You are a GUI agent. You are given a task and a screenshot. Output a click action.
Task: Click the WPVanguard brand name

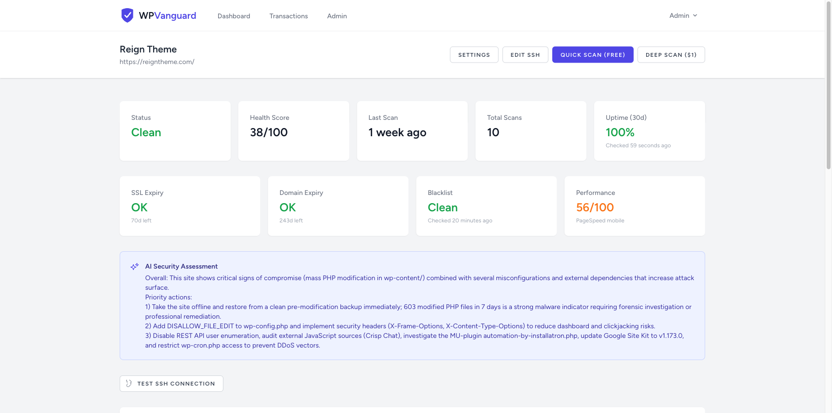[168, 15]
